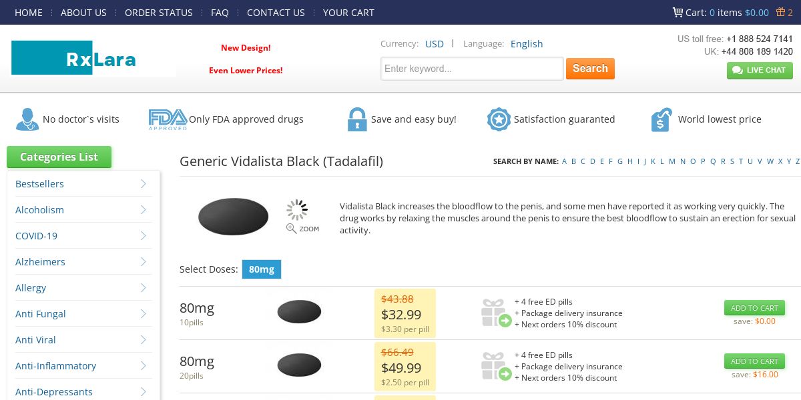
Task: Click the shopping cart icon in header
Action: [x=678, y=12]
